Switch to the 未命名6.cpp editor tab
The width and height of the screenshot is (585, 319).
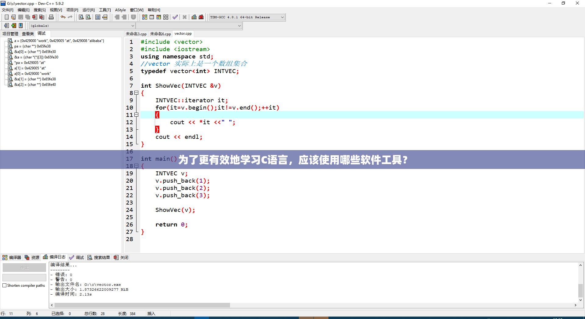click(x=161, y=34)
